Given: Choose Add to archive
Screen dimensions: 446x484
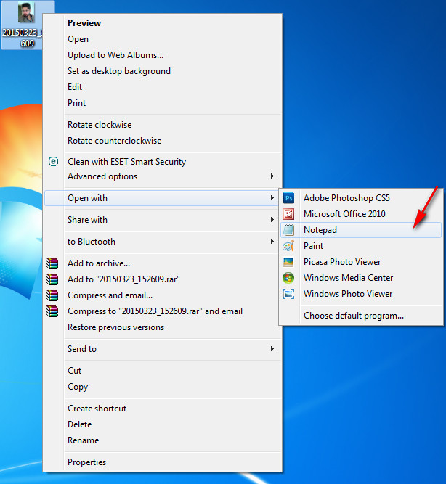Looking at the screenshot, I should click(x=162, y=263).
